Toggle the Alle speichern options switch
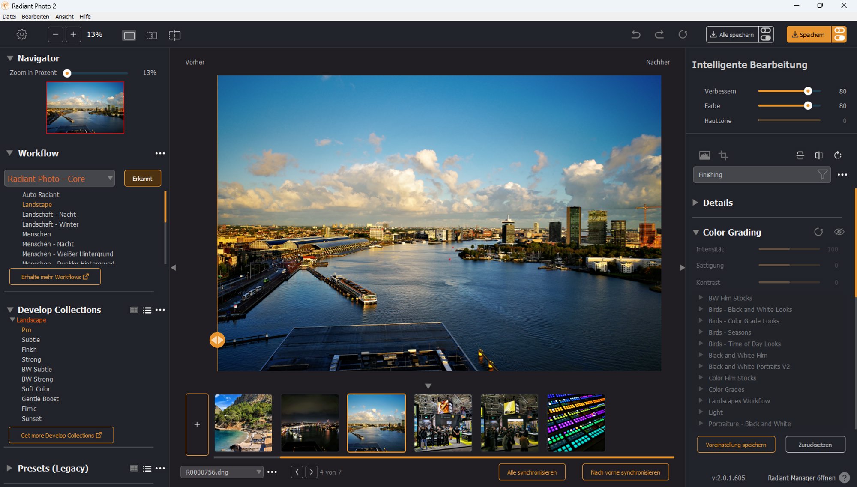857x487 pixels. (x=766, y=35)
